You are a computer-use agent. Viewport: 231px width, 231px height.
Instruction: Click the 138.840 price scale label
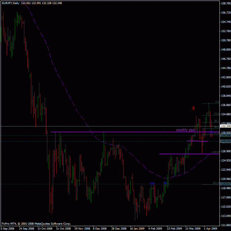(x=226, y=96)
